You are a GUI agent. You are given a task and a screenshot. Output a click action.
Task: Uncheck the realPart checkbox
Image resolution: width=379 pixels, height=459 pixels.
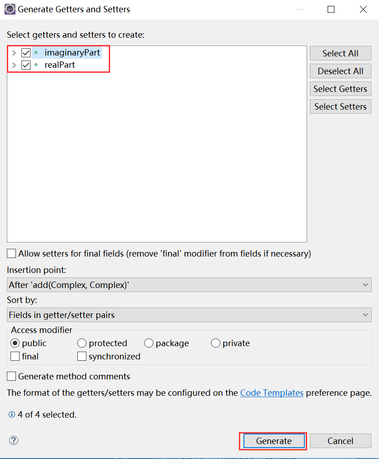tap(26, 65)
